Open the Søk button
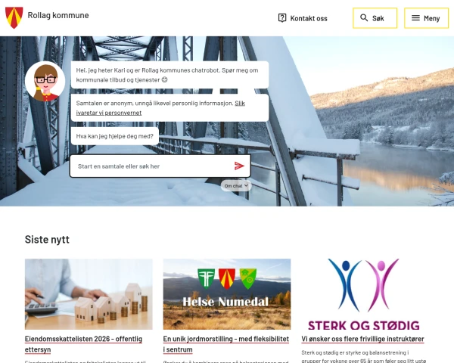Screen dimensions: 454x363 [375, 18]
